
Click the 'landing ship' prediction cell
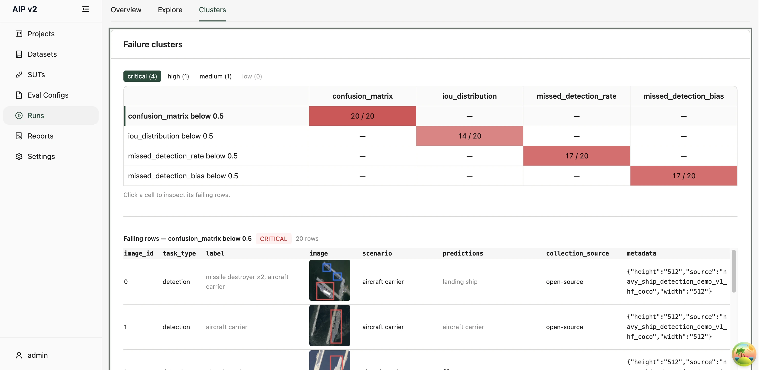click(x=460, y=282)
